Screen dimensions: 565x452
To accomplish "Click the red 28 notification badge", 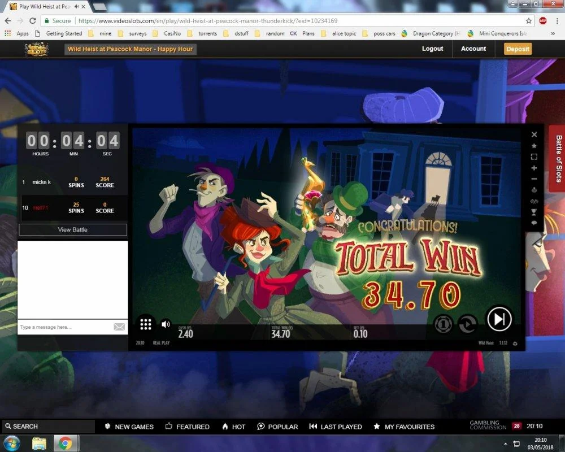I will click(x=517, y=426).
